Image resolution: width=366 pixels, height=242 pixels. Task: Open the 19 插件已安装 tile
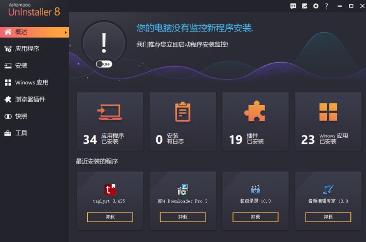tap(255, 121)
